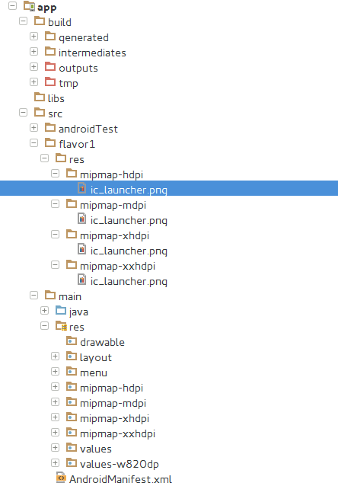Expand the layout resource folder
The width and height of the screenshot is (338, 486).
[55, 357]
